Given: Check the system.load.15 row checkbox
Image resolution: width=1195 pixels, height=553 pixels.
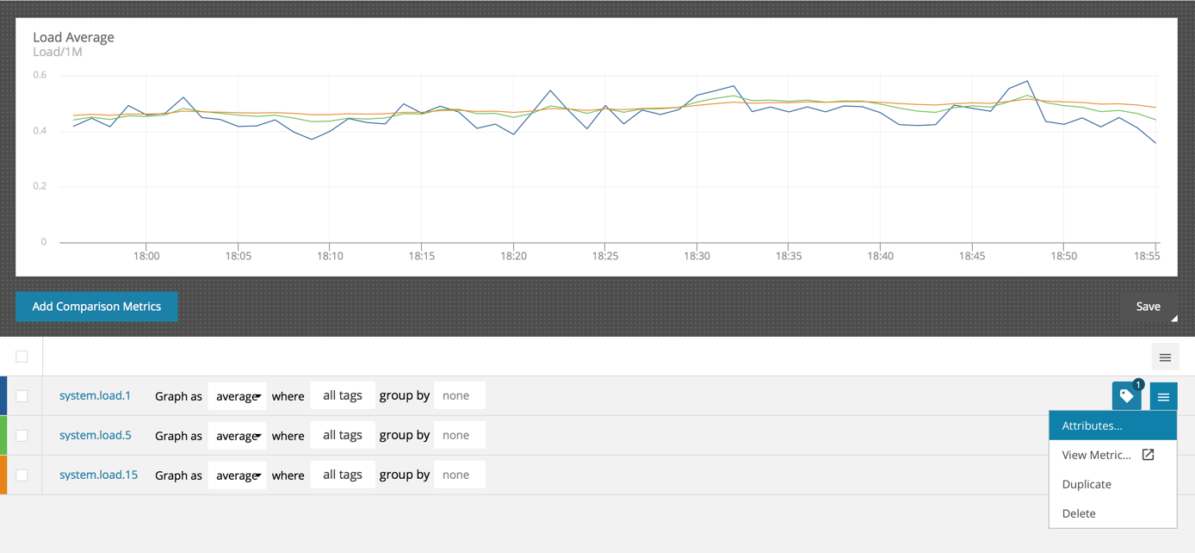Looking at the screenshot, I should point(22,475).
